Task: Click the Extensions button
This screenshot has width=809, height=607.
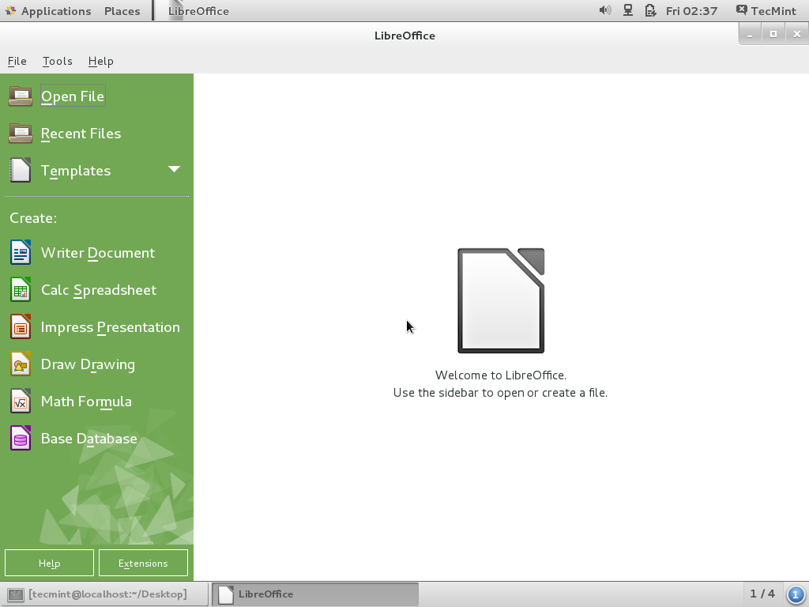Action: tap(143, 563)
